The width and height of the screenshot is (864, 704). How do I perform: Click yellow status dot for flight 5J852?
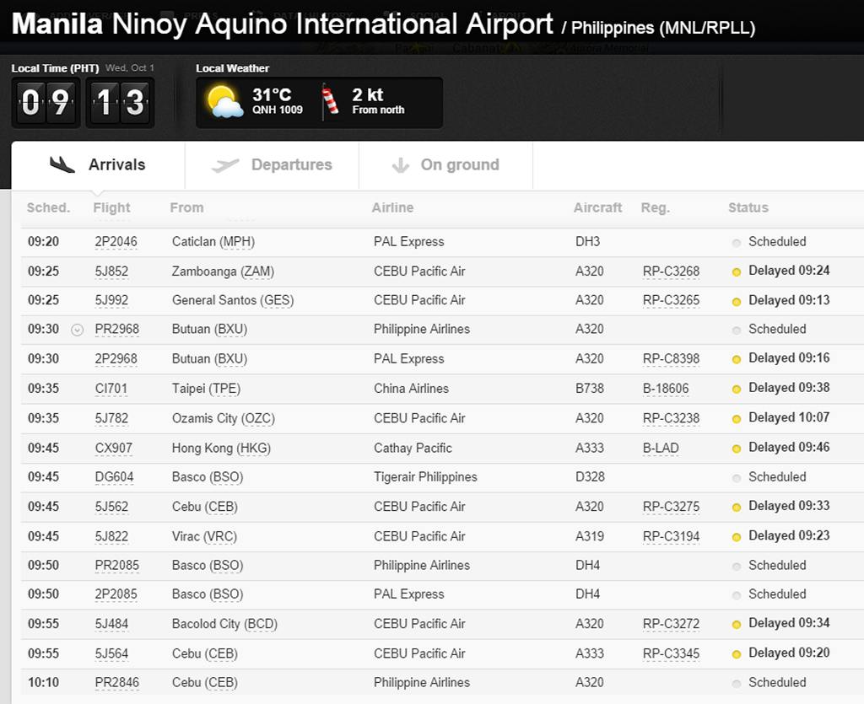pyautogui.click(x=737, y=271)
